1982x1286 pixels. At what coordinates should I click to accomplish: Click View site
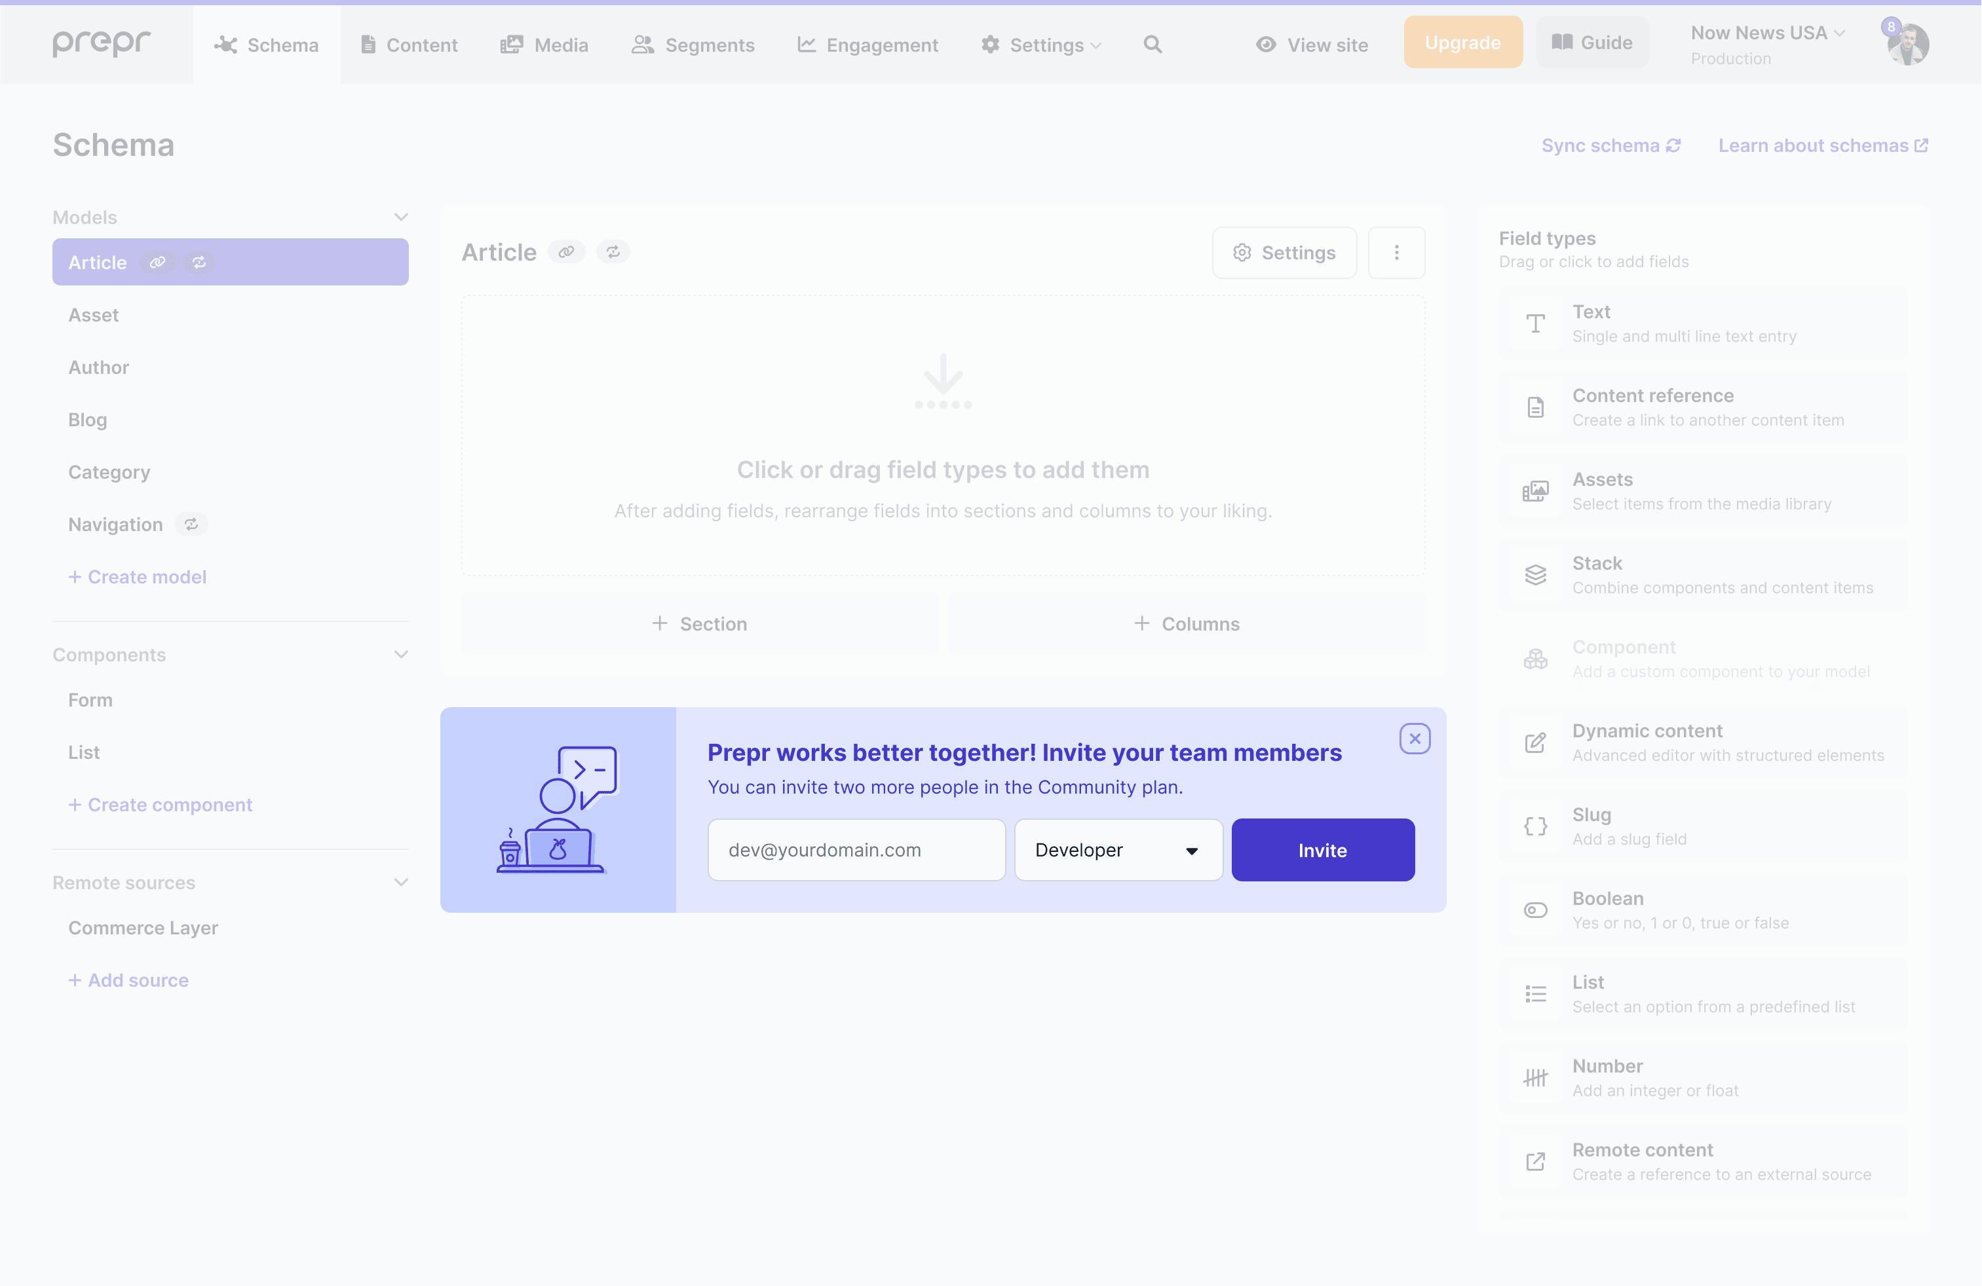pyautogui.click(x=1312, y=45)
